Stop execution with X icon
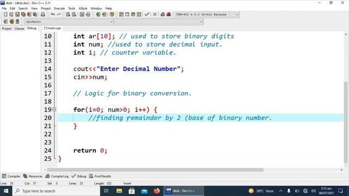Viewport: 349px width, 196px height. click(155, 15)
